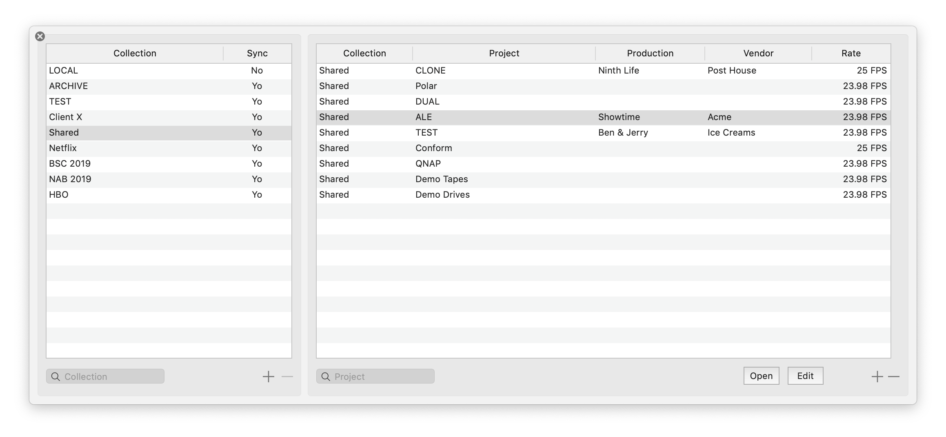Sort by Production column header
946x437 pixels.
[x=650, y=53]
